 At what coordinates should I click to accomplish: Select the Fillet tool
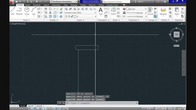tap(55, 13)
